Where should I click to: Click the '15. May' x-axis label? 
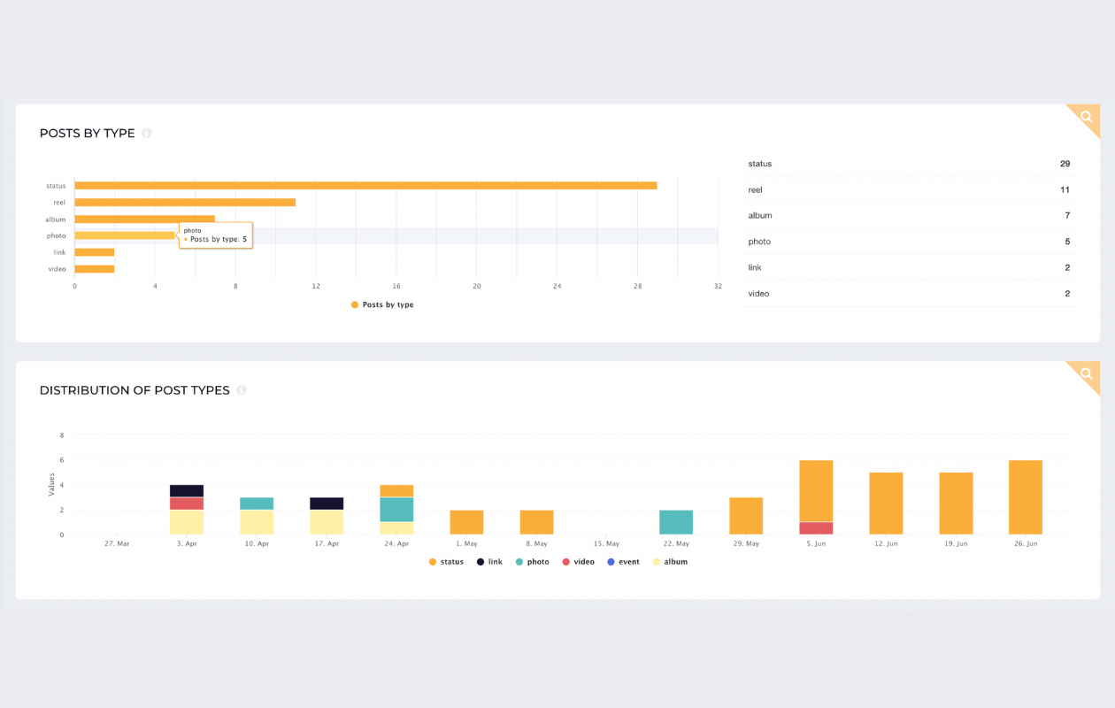(606, 543)
